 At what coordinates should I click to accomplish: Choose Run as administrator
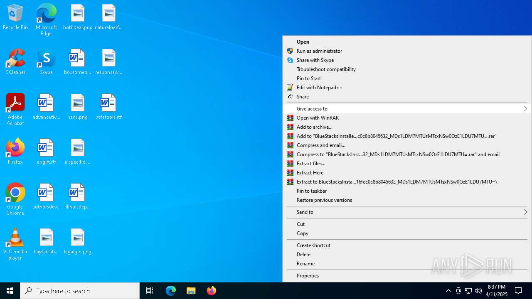point(407,51)
